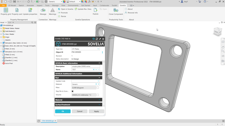Click the ViewCube in the viewport
Viewport: 225px width, 126px height.
coord(218,31)
